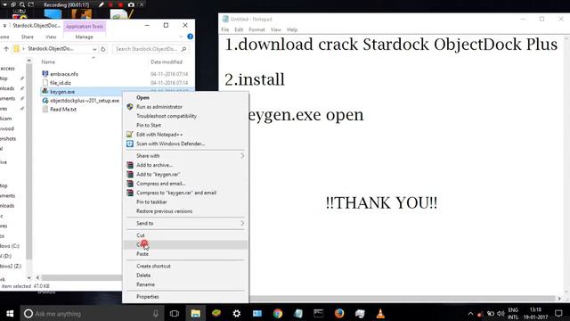Open the Action Center notifications icon

coord(558,313)
